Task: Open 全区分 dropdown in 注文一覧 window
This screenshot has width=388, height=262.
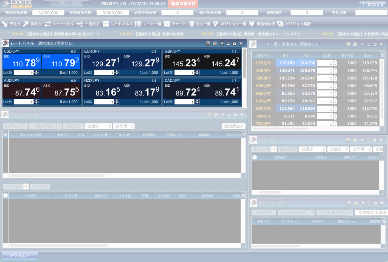Action: (338, 149)
